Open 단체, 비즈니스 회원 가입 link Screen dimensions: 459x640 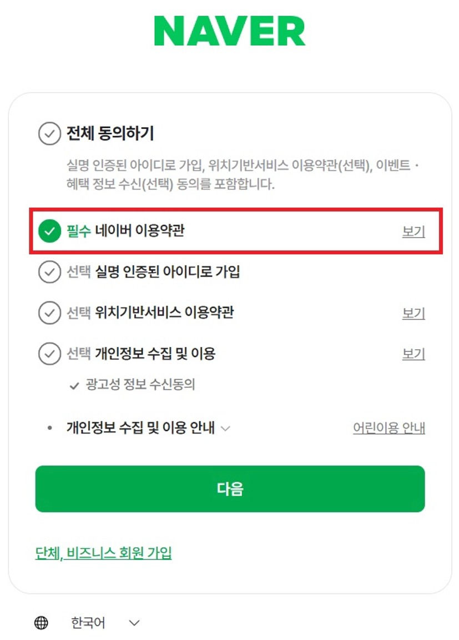103,553
